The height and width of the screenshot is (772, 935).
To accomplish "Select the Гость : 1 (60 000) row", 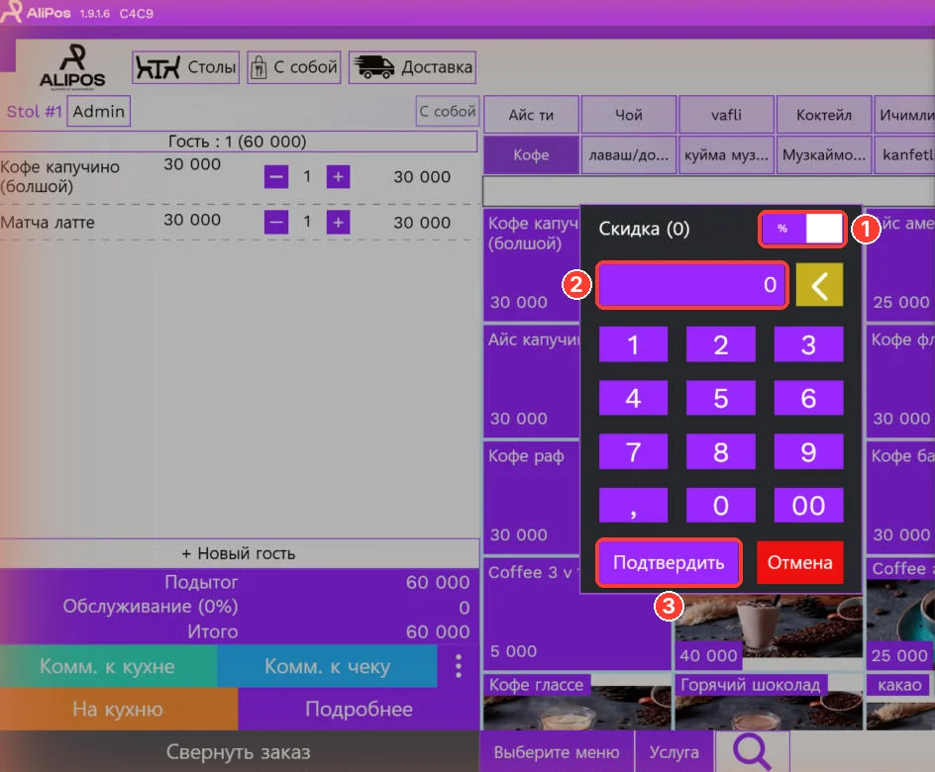I will click(238, 142).
